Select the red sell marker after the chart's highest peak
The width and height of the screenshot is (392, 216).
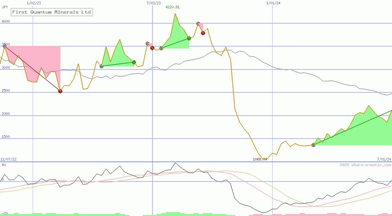(x=203, y=33)
